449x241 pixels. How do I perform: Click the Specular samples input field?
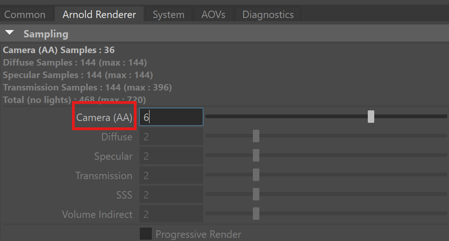[171, 156]
